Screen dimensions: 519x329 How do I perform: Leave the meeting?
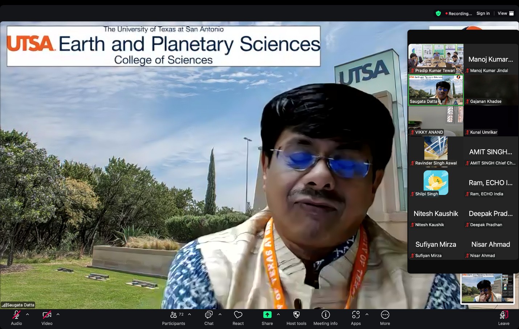503,317
